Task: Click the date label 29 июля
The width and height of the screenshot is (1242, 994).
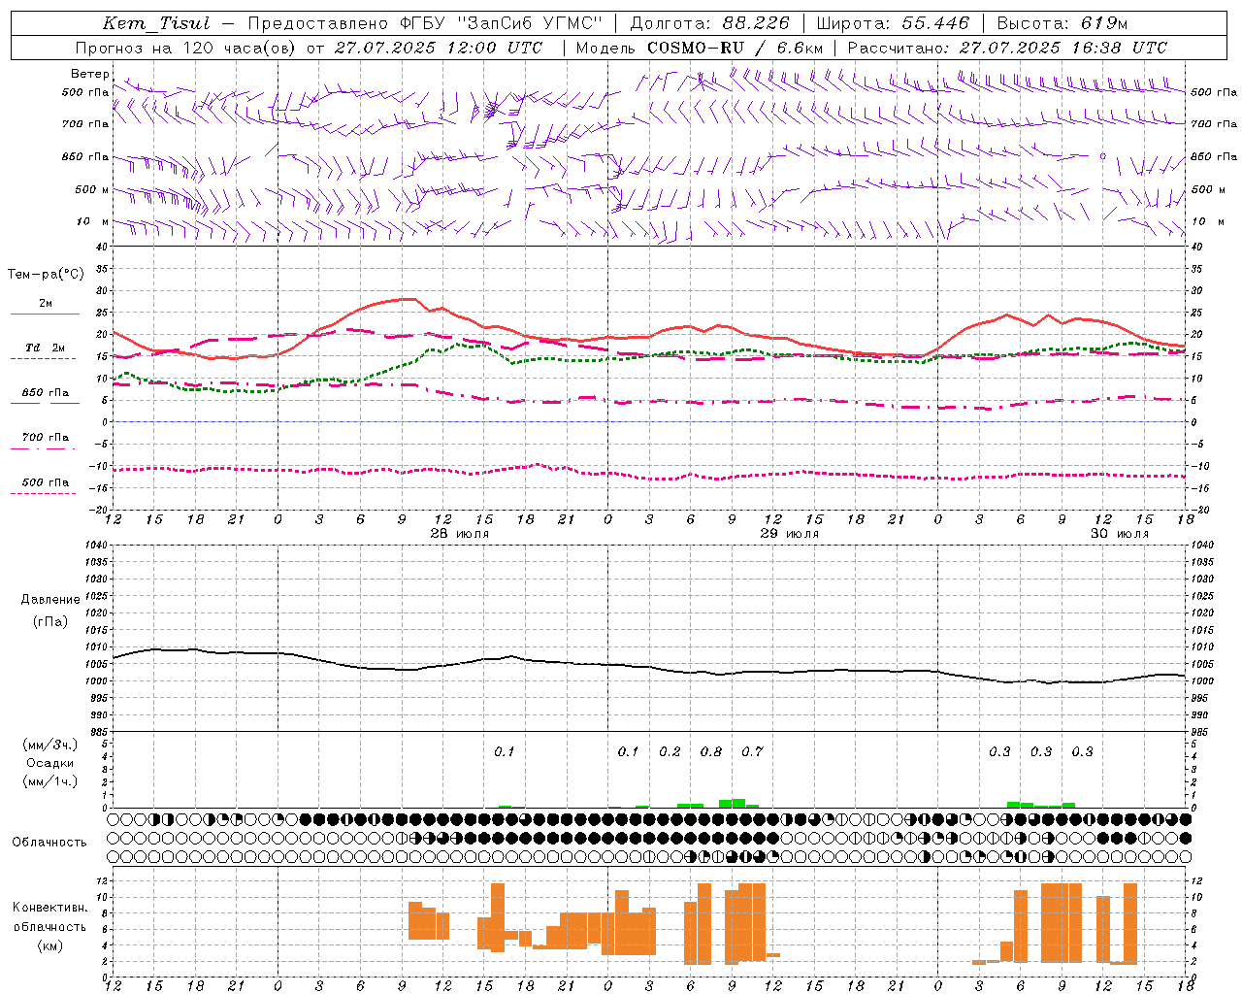Action: pyautogui.click(x=789, y=534)
